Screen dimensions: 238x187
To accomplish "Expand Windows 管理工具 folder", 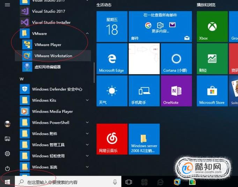I will point(87,145).
